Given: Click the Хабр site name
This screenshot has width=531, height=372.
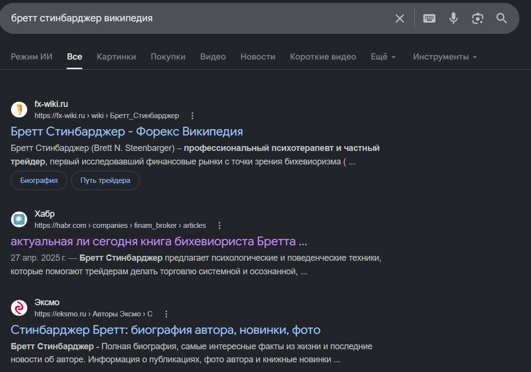Looking at the screenshot, I should tap(45, 214).
